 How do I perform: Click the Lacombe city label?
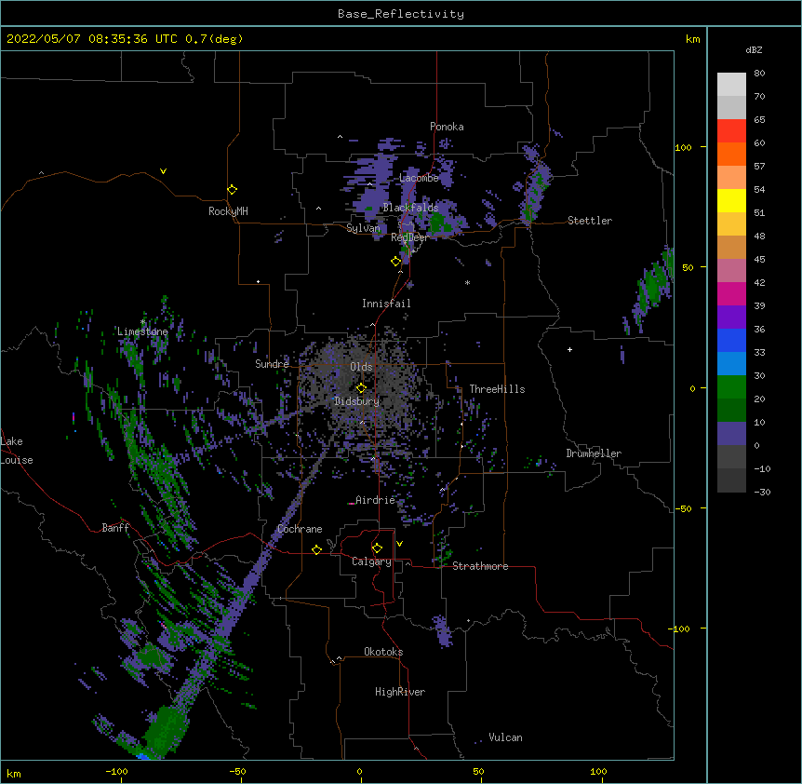(419, 178)
